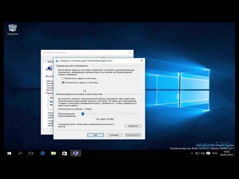The height and width of the screenshot is (179, 239).
Task: Click 'Используется сейчас: 0 байт' text
Action: tap(75, 109)
